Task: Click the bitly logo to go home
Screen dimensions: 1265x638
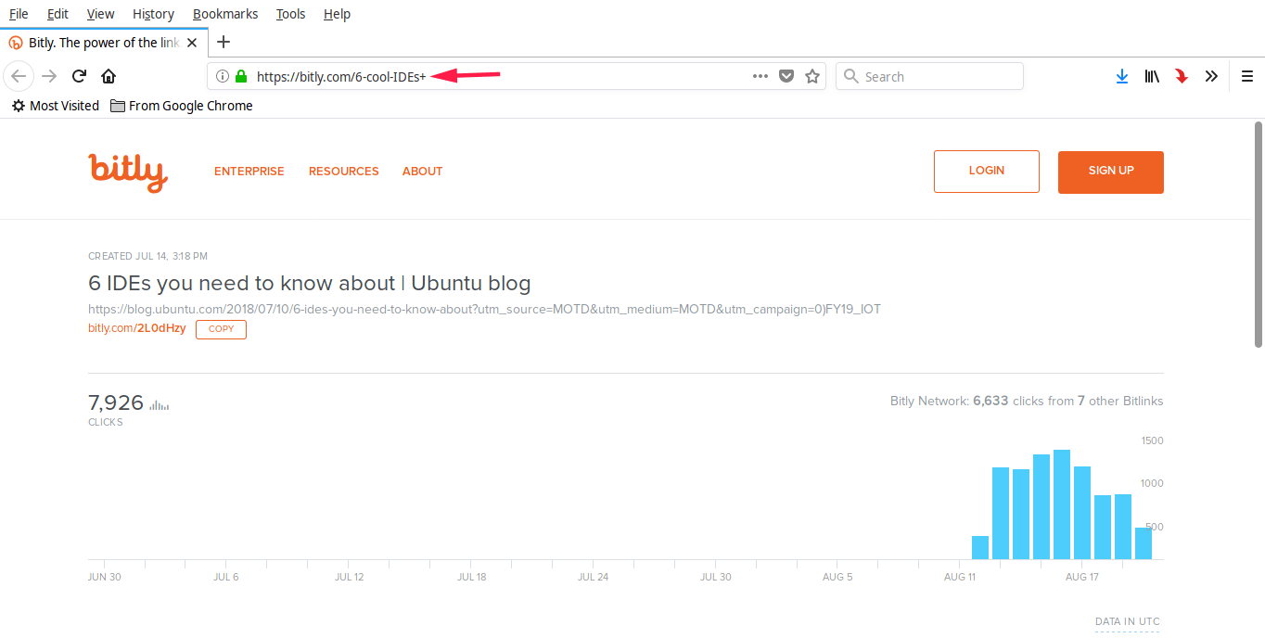Action: pos(127,171)
